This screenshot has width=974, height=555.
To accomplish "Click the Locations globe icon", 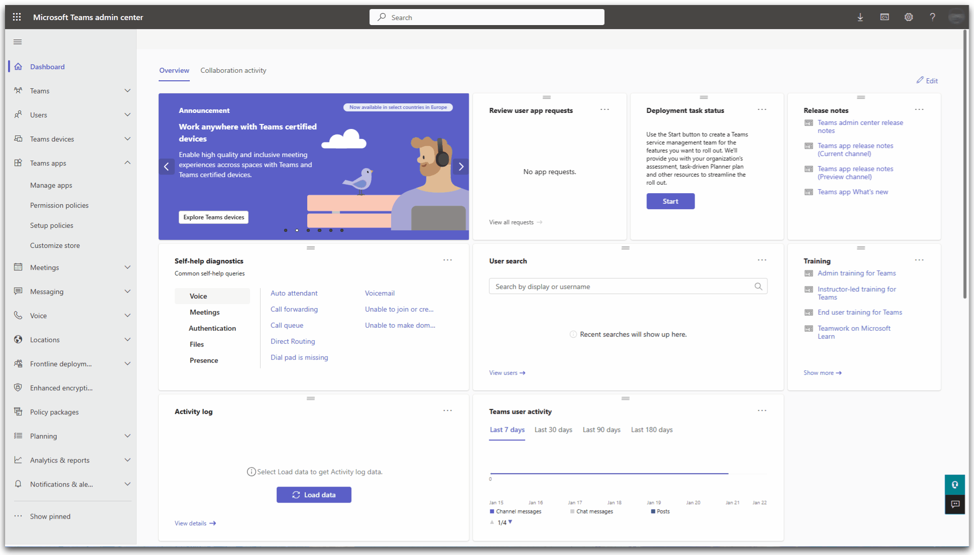I will coord(18,340).
